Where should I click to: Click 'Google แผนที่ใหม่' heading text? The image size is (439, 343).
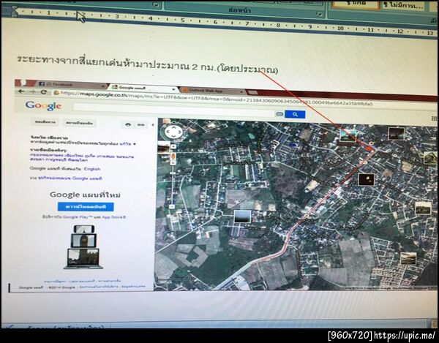(x=85, y=195)
